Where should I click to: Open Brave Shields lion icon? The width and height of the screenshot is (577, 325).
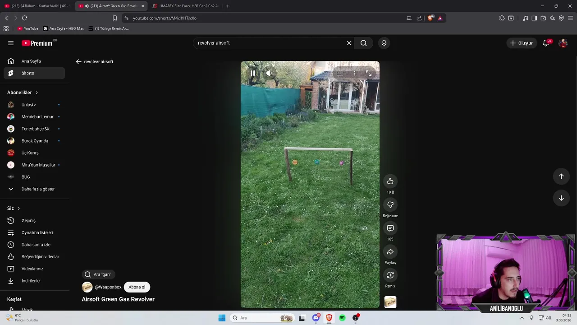tap(430, 18)
